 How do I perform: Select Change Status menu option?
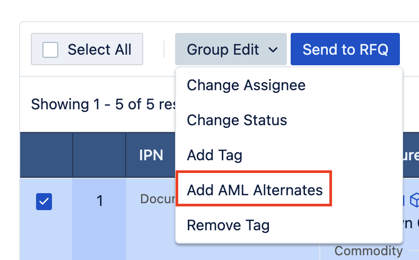(237, 120)
